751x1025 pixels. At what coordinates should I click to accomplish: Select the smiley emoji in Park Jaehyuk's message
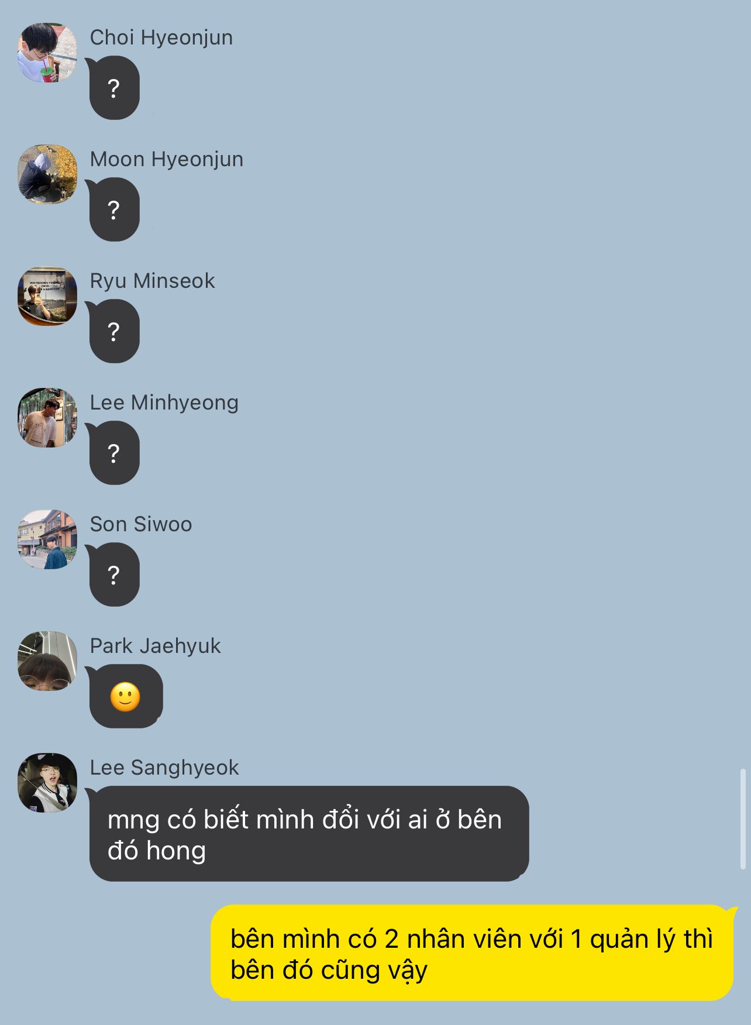coord(125,697)
